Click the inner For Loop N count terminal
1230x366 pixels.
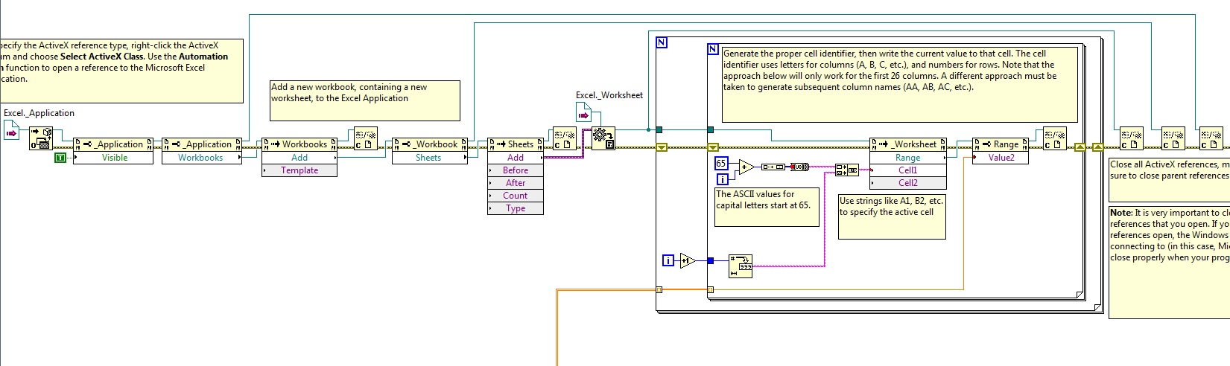coord(712,50)
